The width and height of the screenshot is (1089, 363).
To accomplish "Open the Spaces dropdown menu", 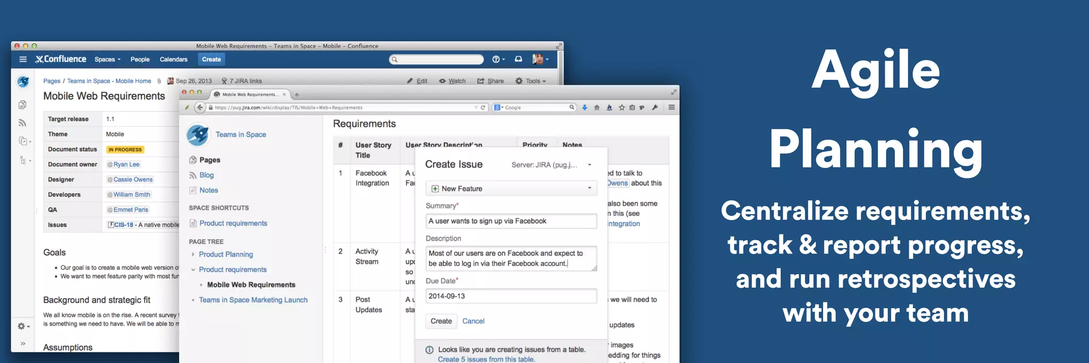I will pyautogui.click(x=107, y=60).
